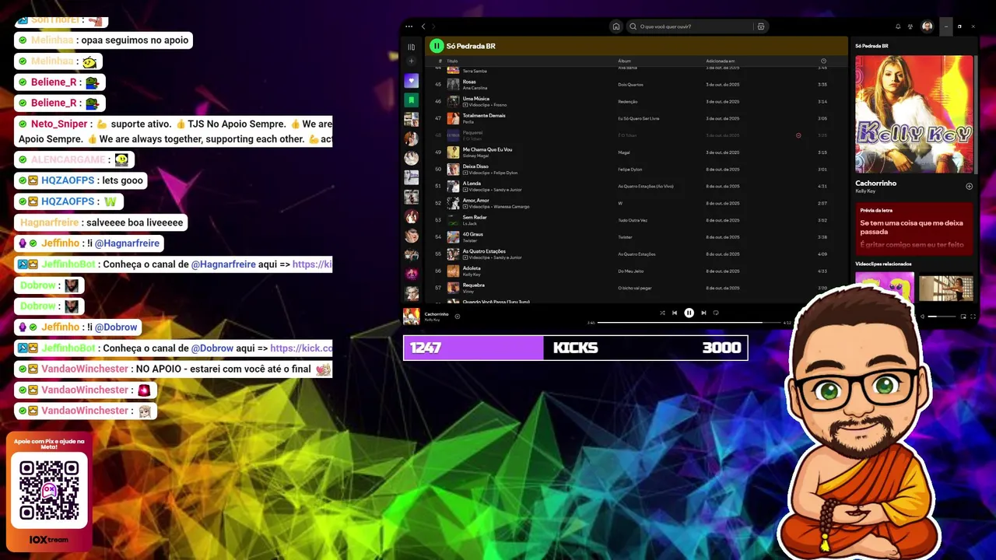
Task: Pause the Só Pedrada BR playlist header button
Action: pyautogui.click(x=437, y=46)
